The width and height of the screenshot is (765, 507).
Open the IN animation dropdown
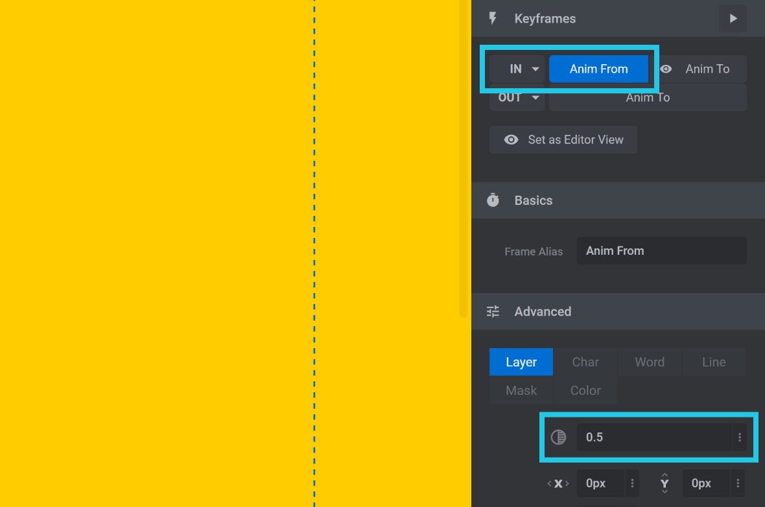click(517, 69)
